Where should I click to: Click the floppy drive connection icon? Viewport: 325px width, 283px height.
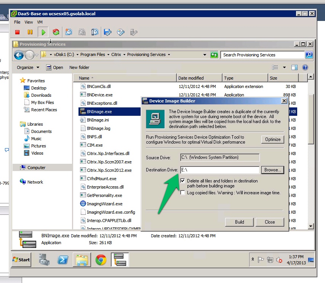click(108, 32)
